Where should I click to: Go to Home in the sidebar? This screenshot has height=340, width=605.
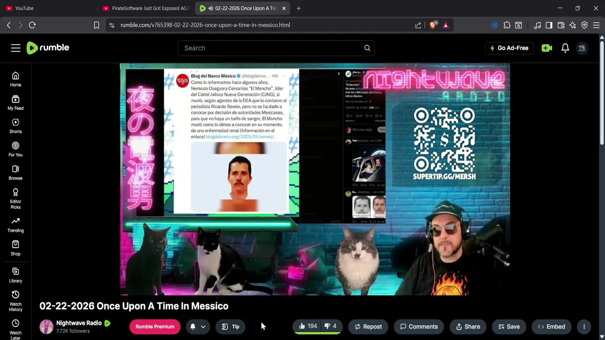(x=16, y=80)
